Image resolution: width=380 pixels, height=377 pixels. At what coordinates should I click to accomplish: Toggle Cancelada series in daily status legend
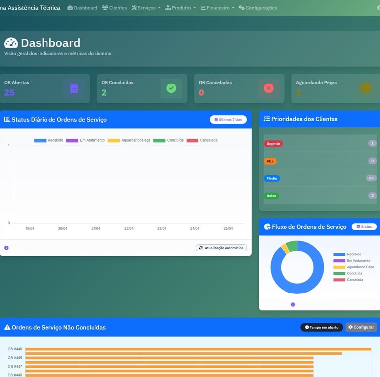point(202,140)
